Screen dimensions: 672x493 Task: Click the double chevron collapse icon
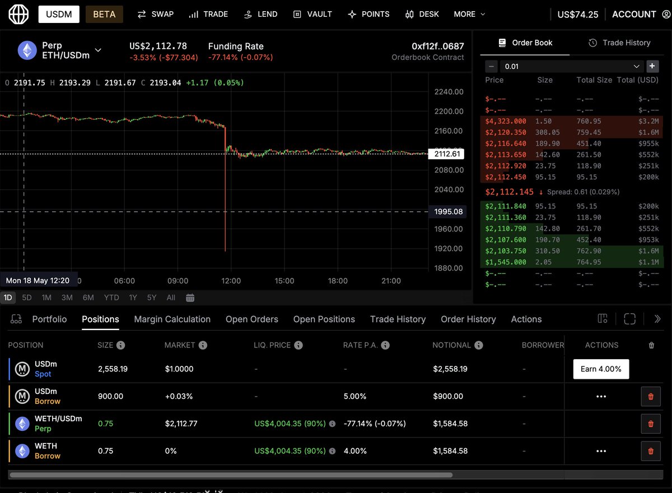(x=657, y=319)
